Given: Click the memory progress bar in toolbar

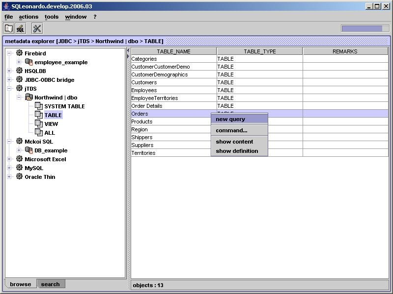Looking at the screenshot, I should [x=364, y=28].
